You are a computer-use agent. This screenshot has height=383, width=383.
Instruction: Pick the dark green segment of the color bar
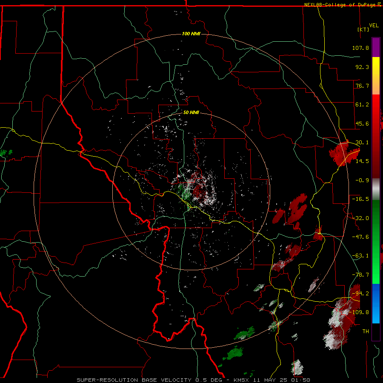(x=376, y=221)
